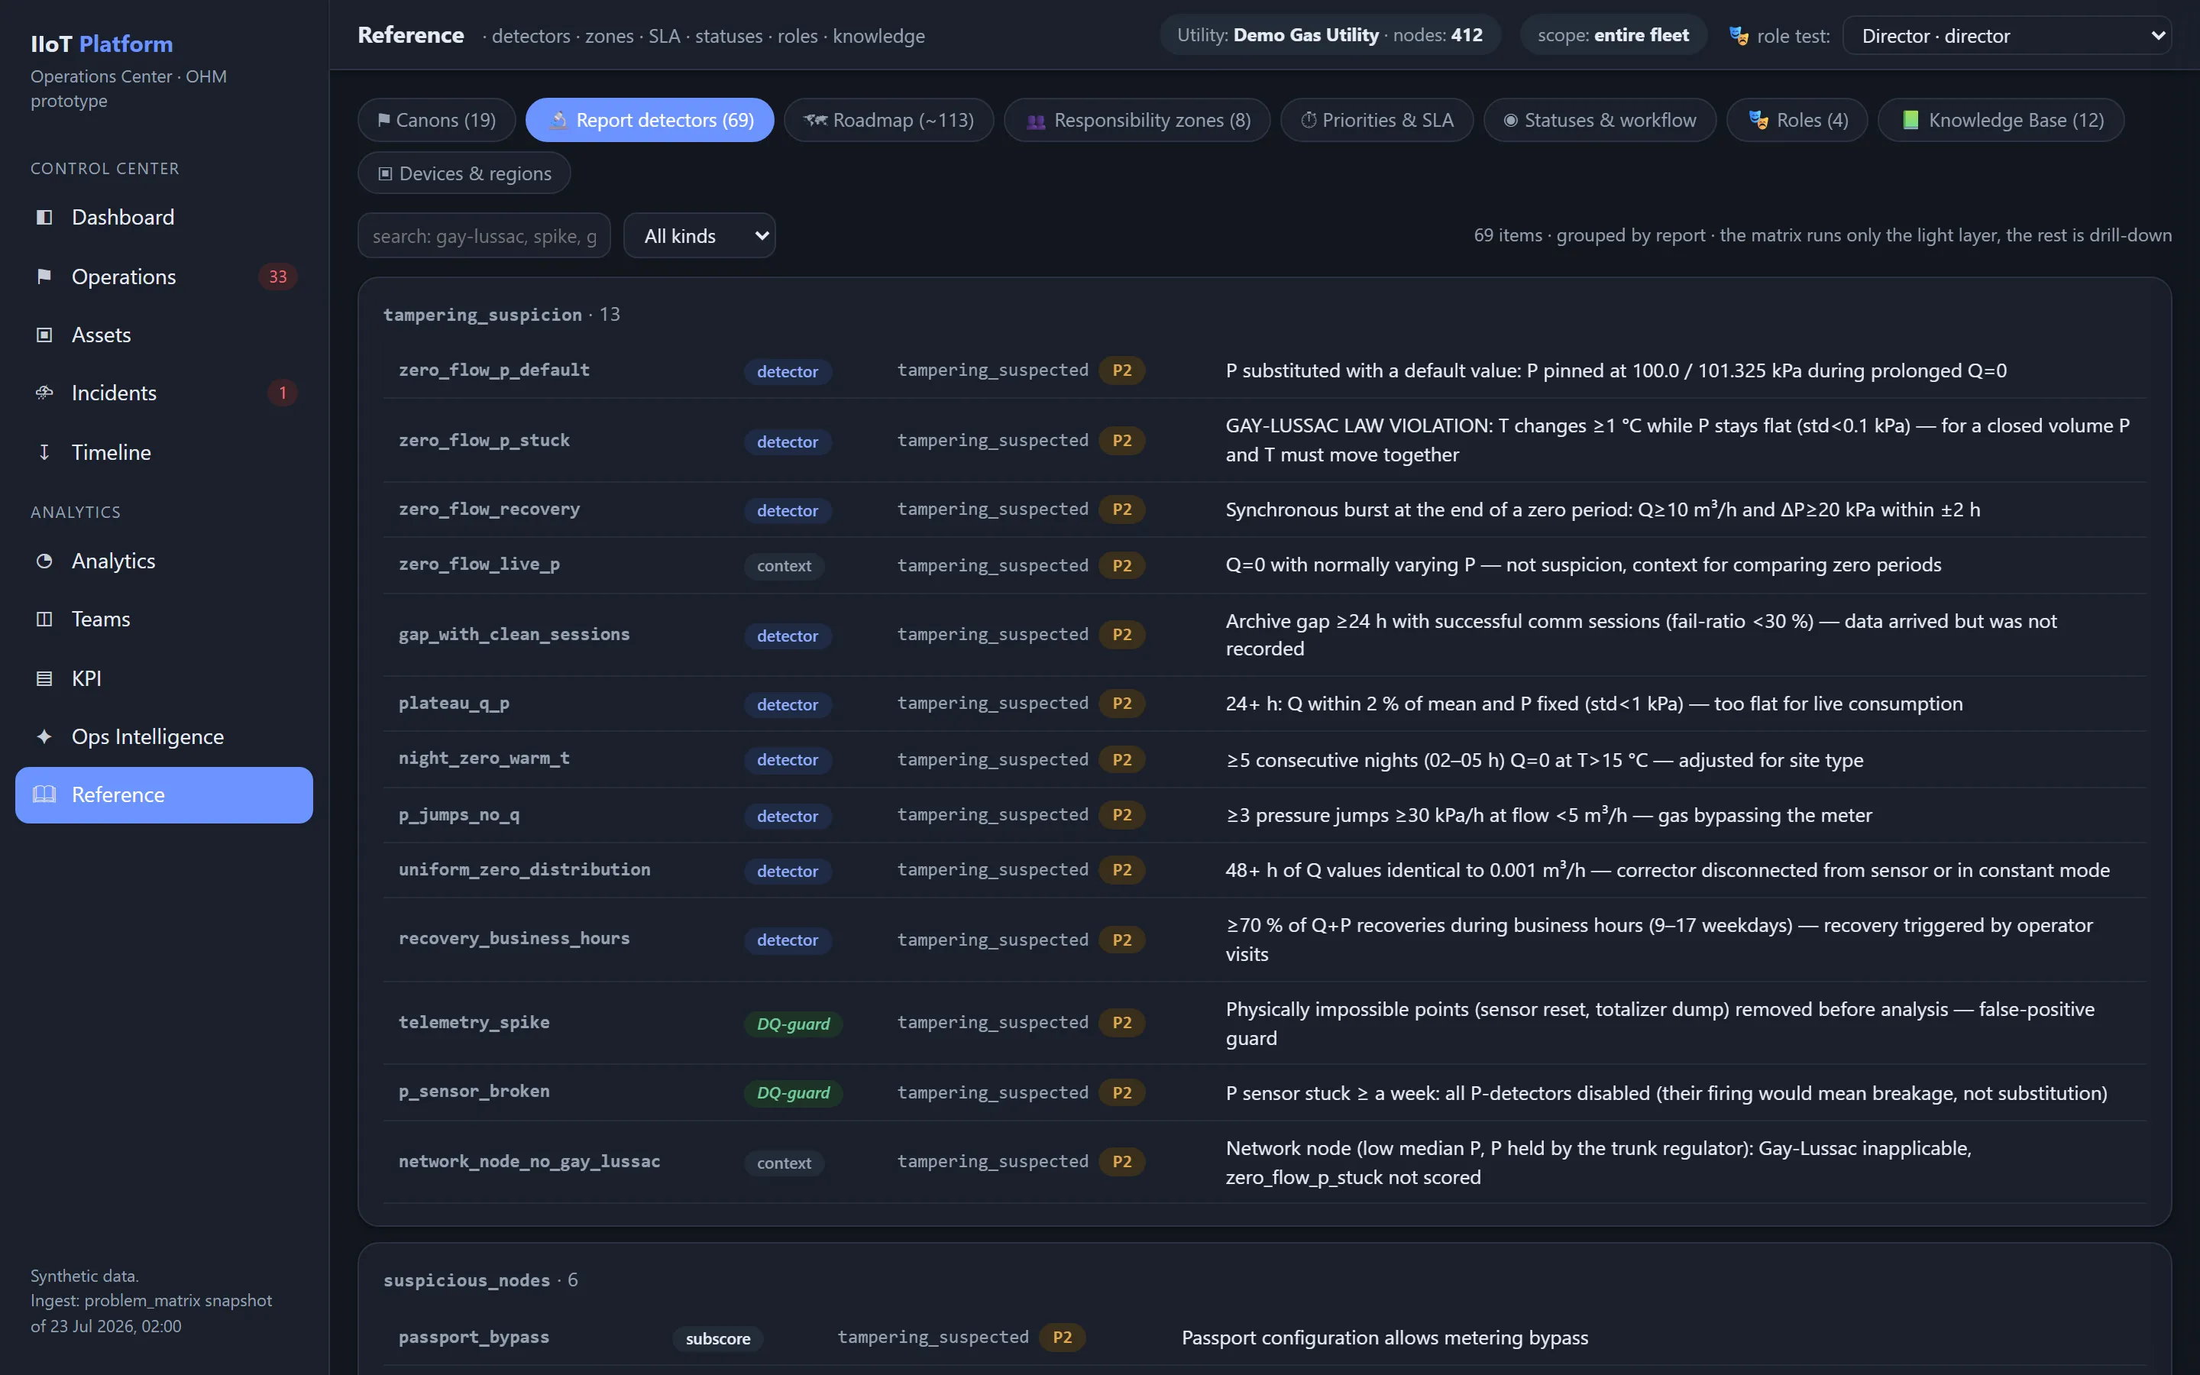
Task: Click the map icon on Roadmap tab
Action: tap(816, 120)
